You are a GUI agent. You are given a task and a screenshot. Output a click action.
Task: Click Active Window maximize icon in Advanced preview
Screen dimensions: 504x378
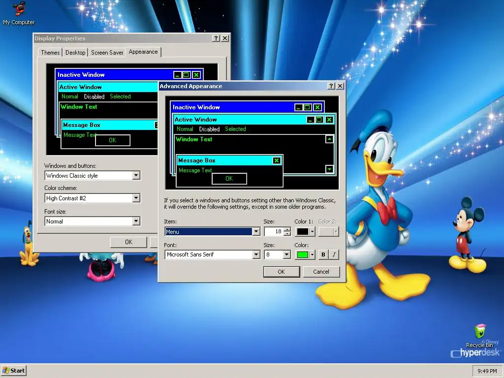(x=319, y=120)
